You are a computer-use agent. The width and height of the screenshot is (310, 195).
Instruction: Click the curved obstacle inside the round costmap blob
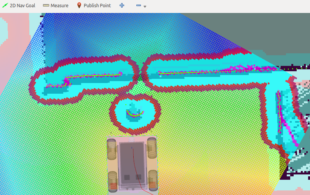click(136, 114)
